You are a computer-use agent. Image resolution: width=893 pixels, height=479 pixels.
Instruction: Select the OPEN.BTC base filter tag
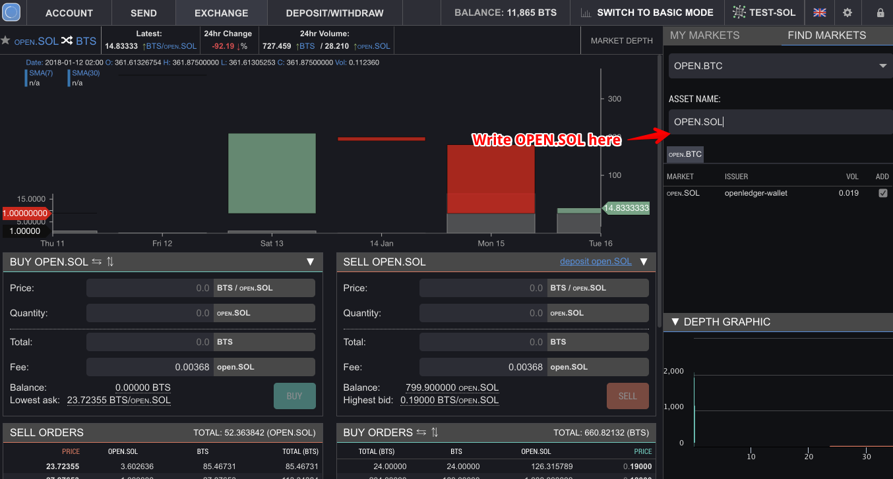pos(685,155)
